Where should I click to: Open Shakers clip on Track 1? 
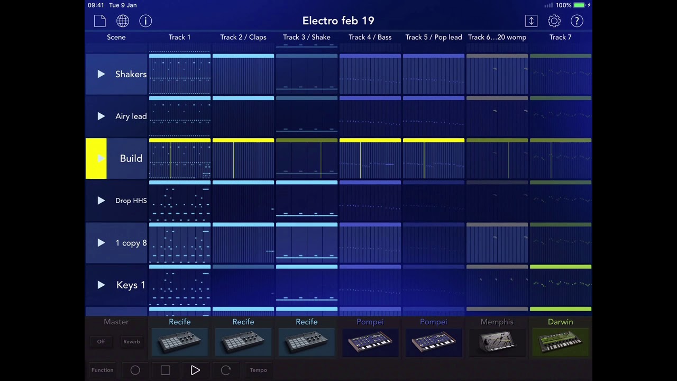coord(180,74)
